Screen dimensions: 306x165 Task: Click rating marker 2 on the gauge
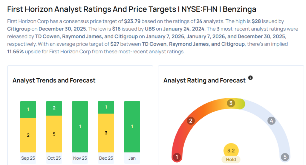pyautogui.click(x=190, y=121)
